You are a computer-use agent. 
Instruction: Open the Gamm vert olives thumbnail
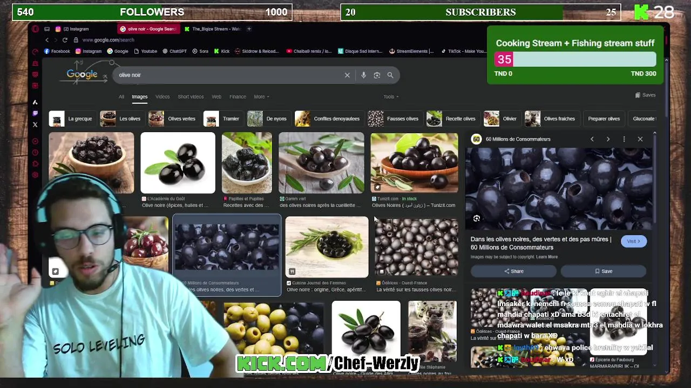[x=321, y=163]
